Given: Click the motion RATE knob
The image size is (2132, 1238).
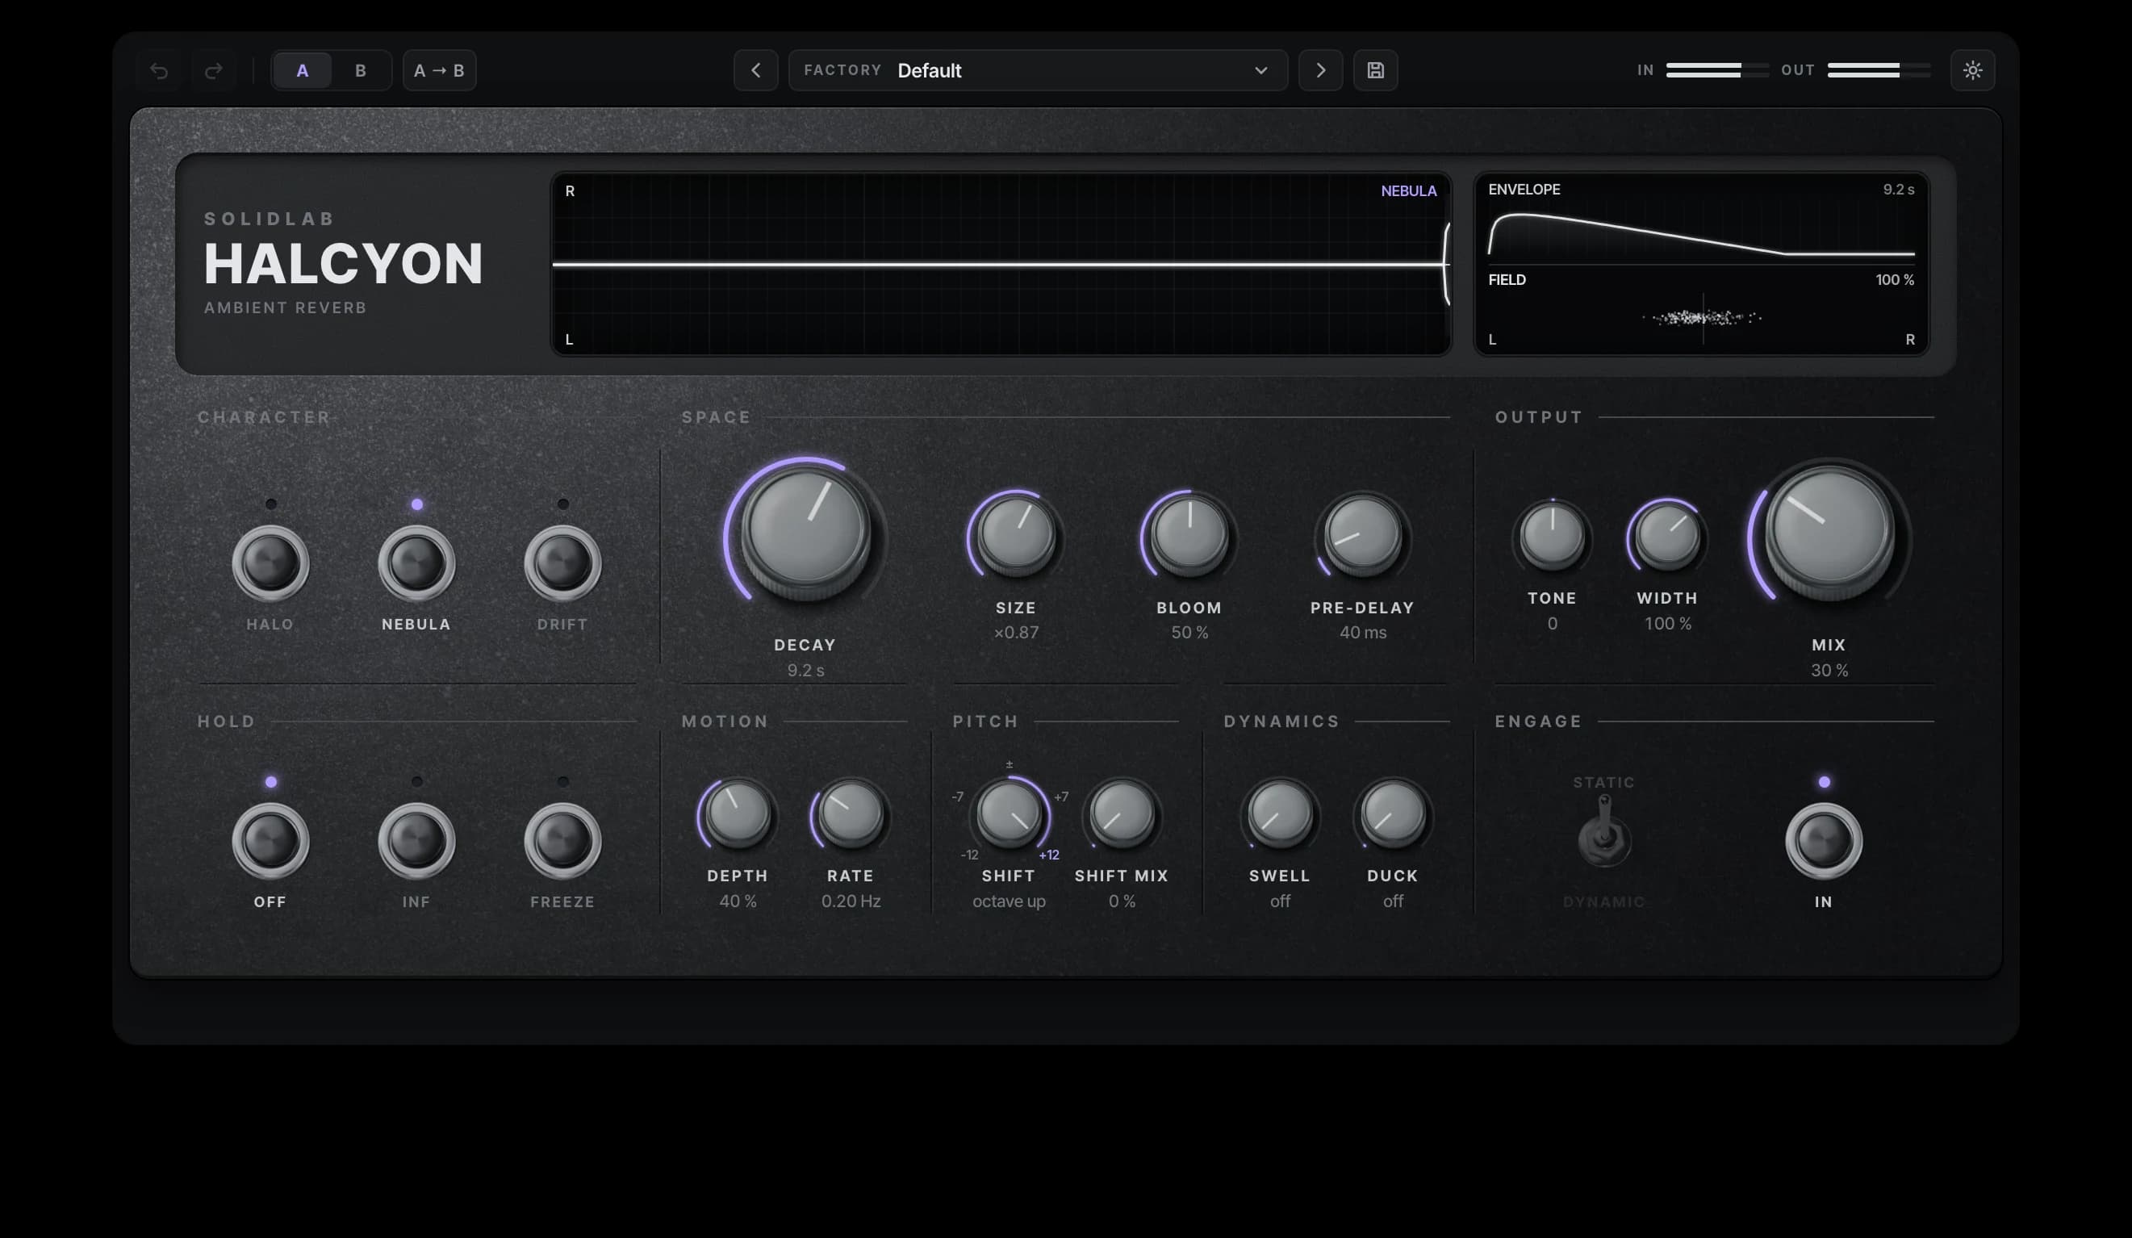Looking at the screenshot, I should 851,815.
